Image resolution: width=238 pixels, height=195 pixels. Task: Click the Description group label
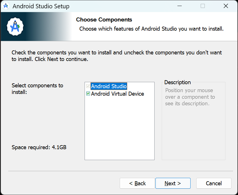pos(177,82)
